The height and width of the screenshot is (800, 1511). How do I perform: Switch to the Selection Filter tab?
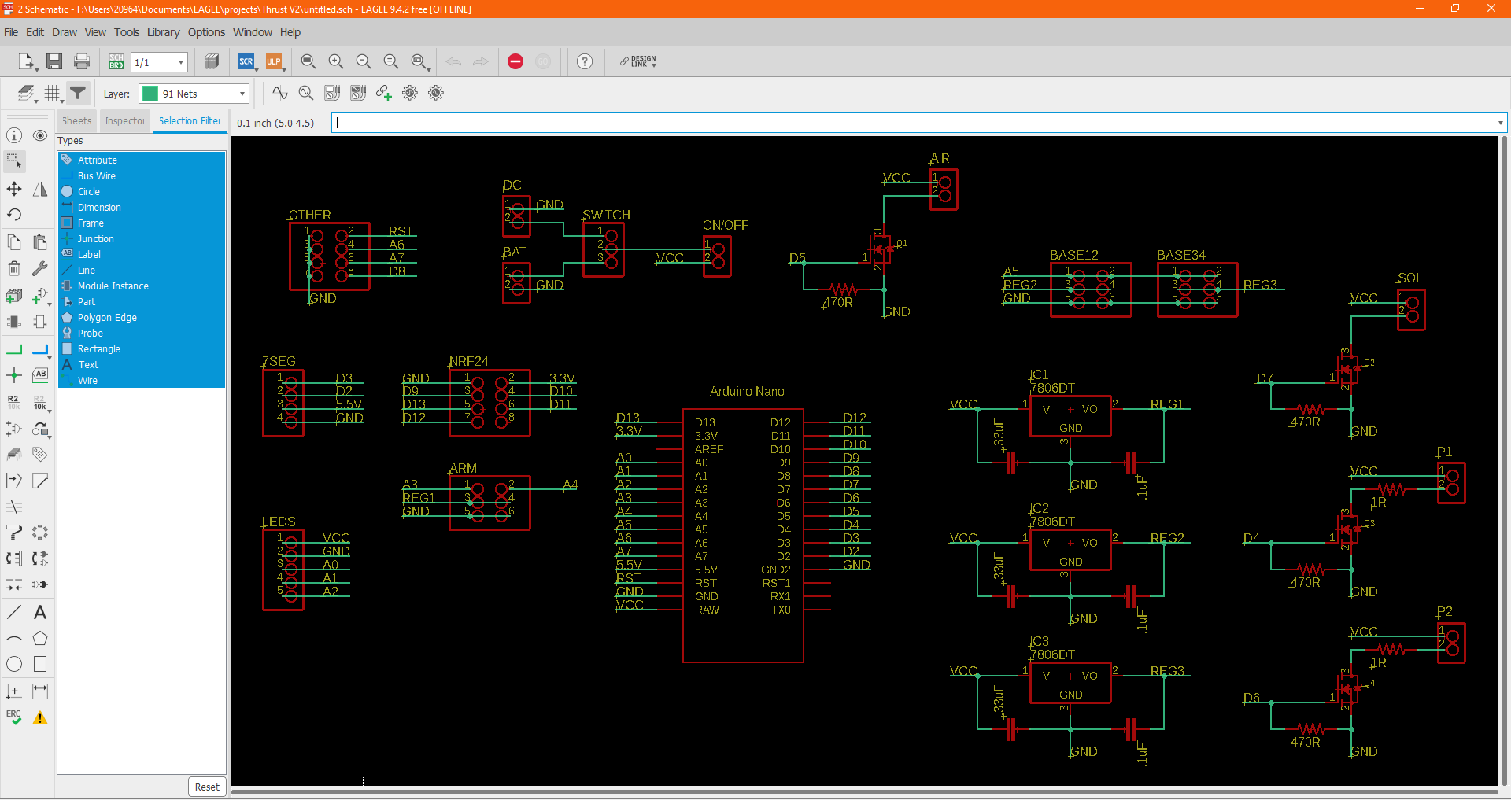190,121
